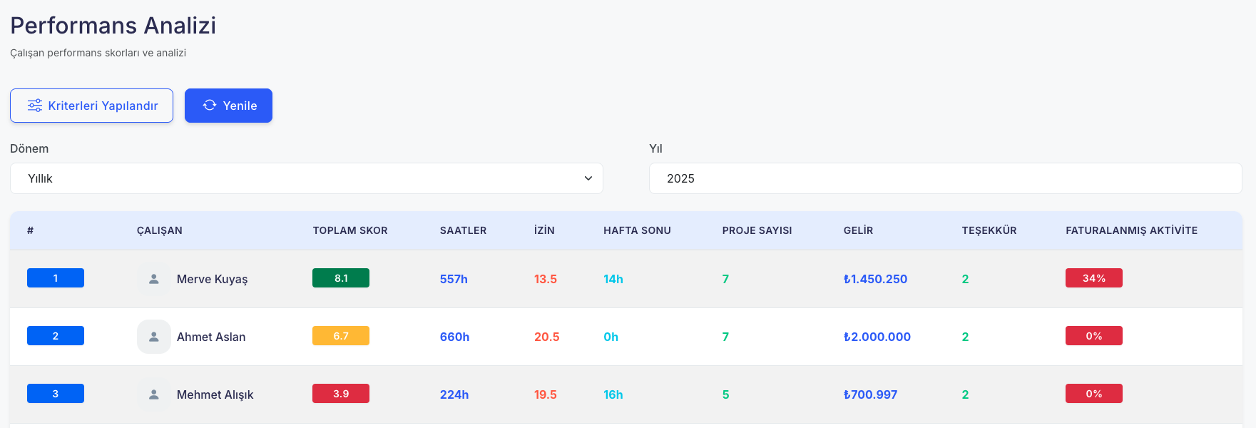Image resolution: width=1256 pixels, height=428 pixels.
Task: Click hours value 224h
Action: pyautogui.click(x=454, y=394)
